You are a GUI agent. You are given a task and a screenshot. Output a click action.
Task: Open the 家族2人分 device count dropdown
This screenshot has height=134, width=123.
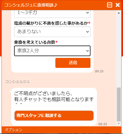52,51
